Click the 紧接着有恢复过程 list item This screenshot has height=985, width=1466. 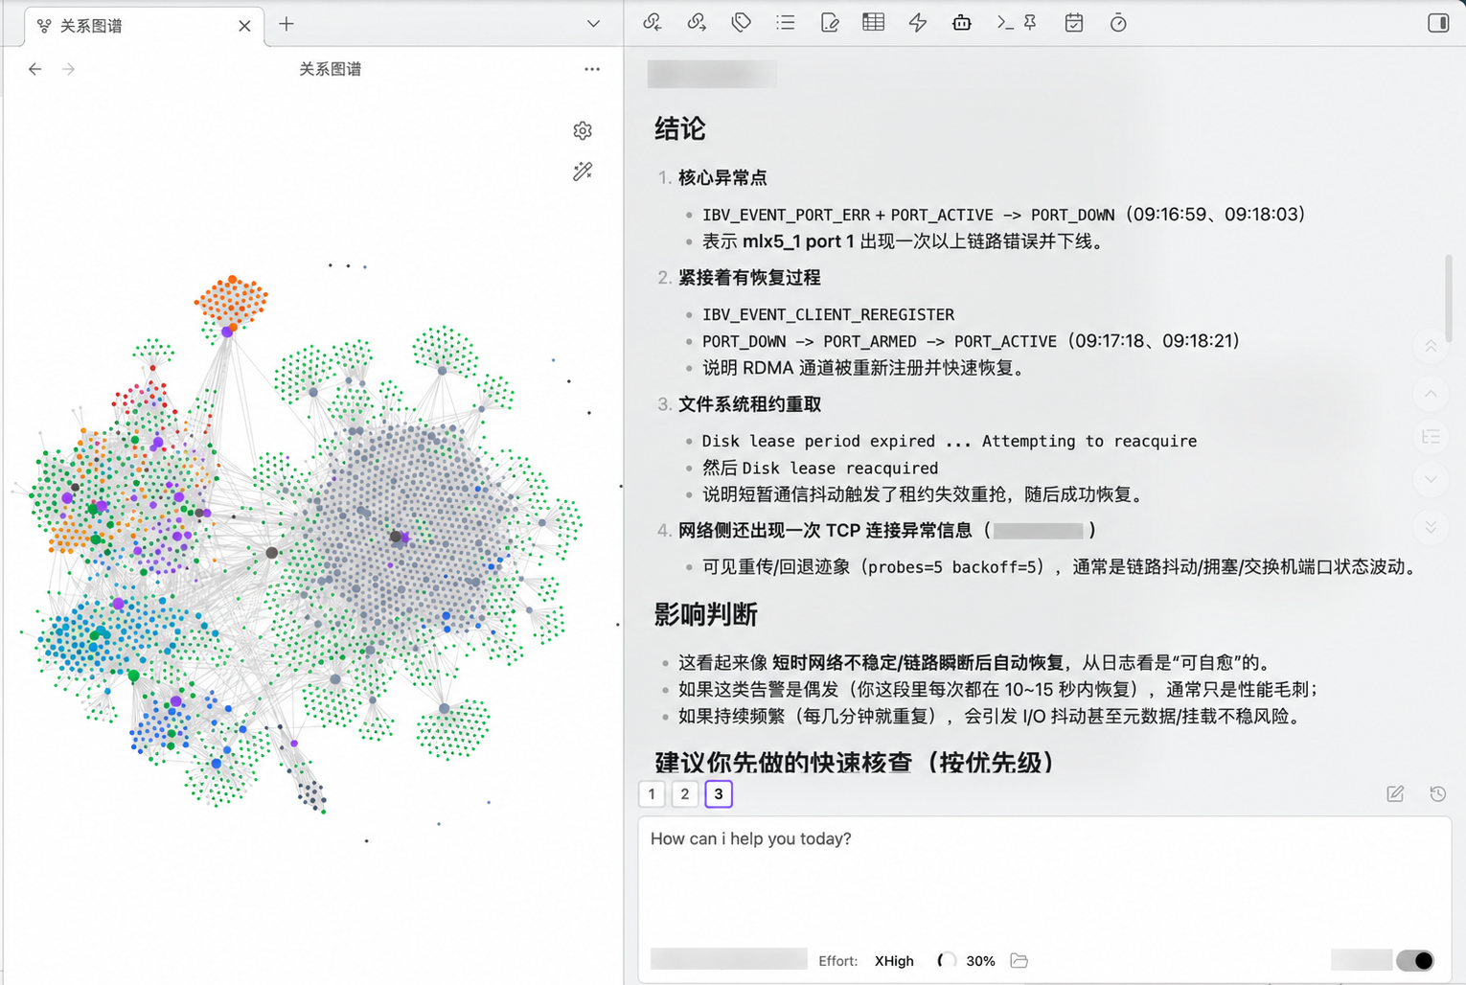(x=749, y=277)
